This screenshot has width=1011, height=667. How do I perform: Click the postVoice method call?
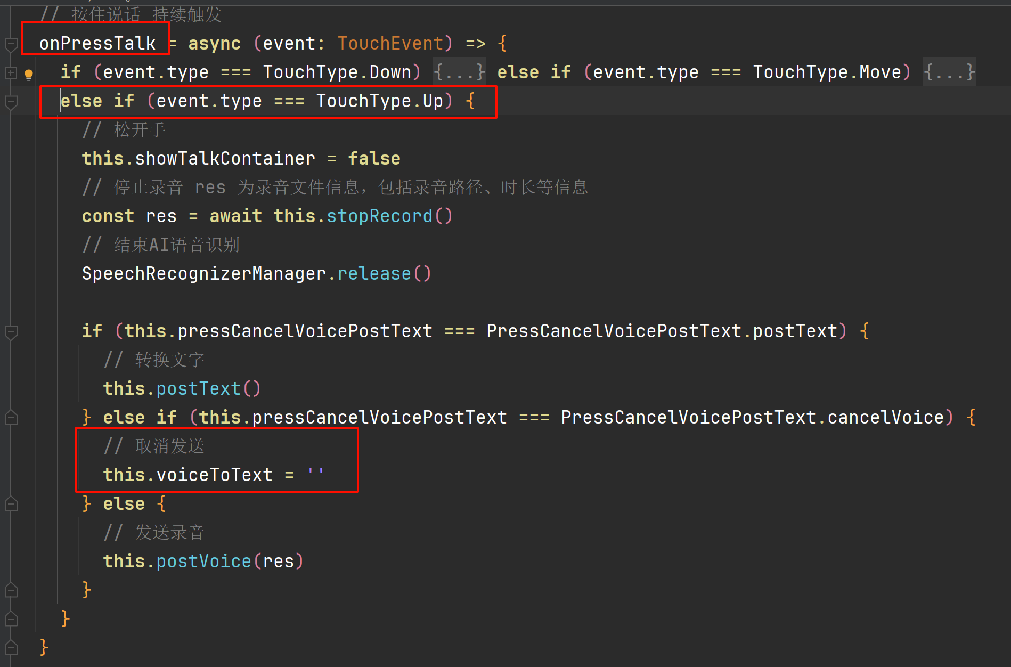click(x=203, y=562)
